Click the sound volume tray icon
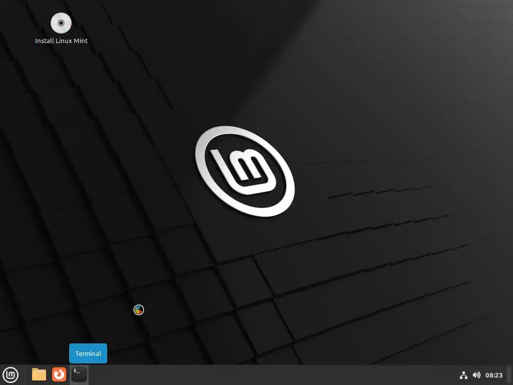 coord(477,375)
